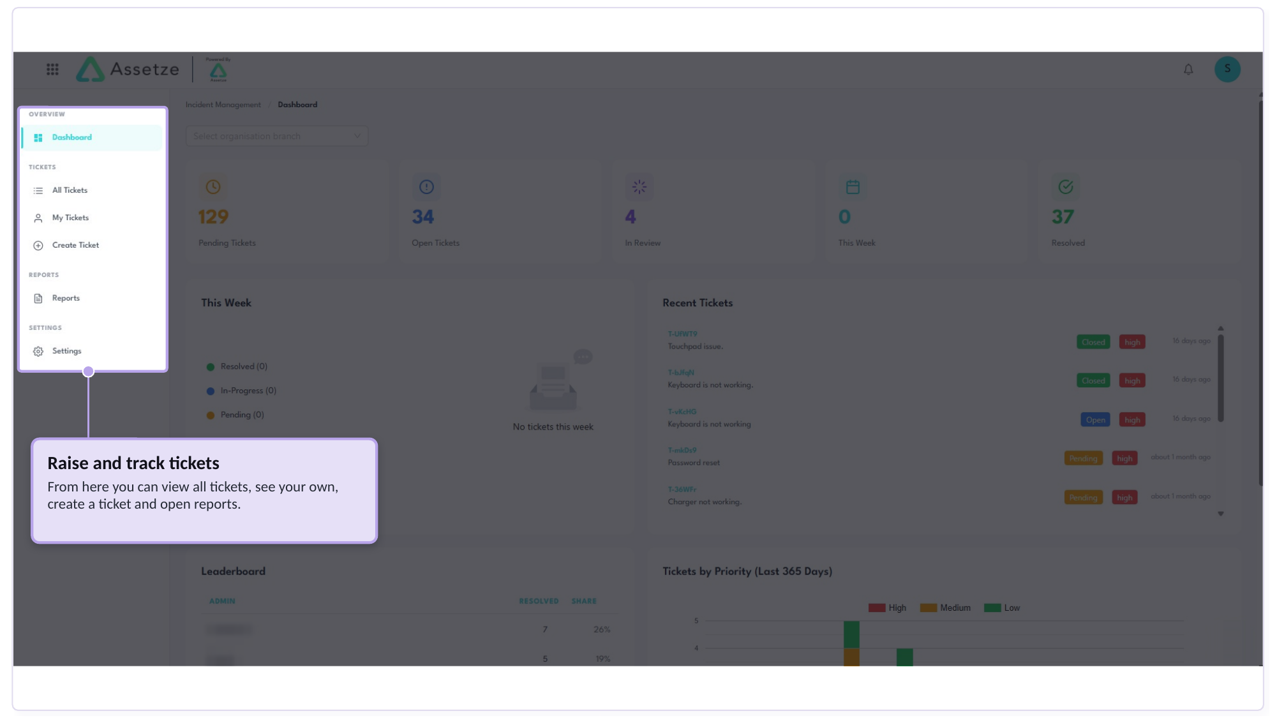Image resolution: width=1277 pixels, height=718 pixels.
Task: Click the Recent Tickets scroll up arrow
Action: 1220,329
